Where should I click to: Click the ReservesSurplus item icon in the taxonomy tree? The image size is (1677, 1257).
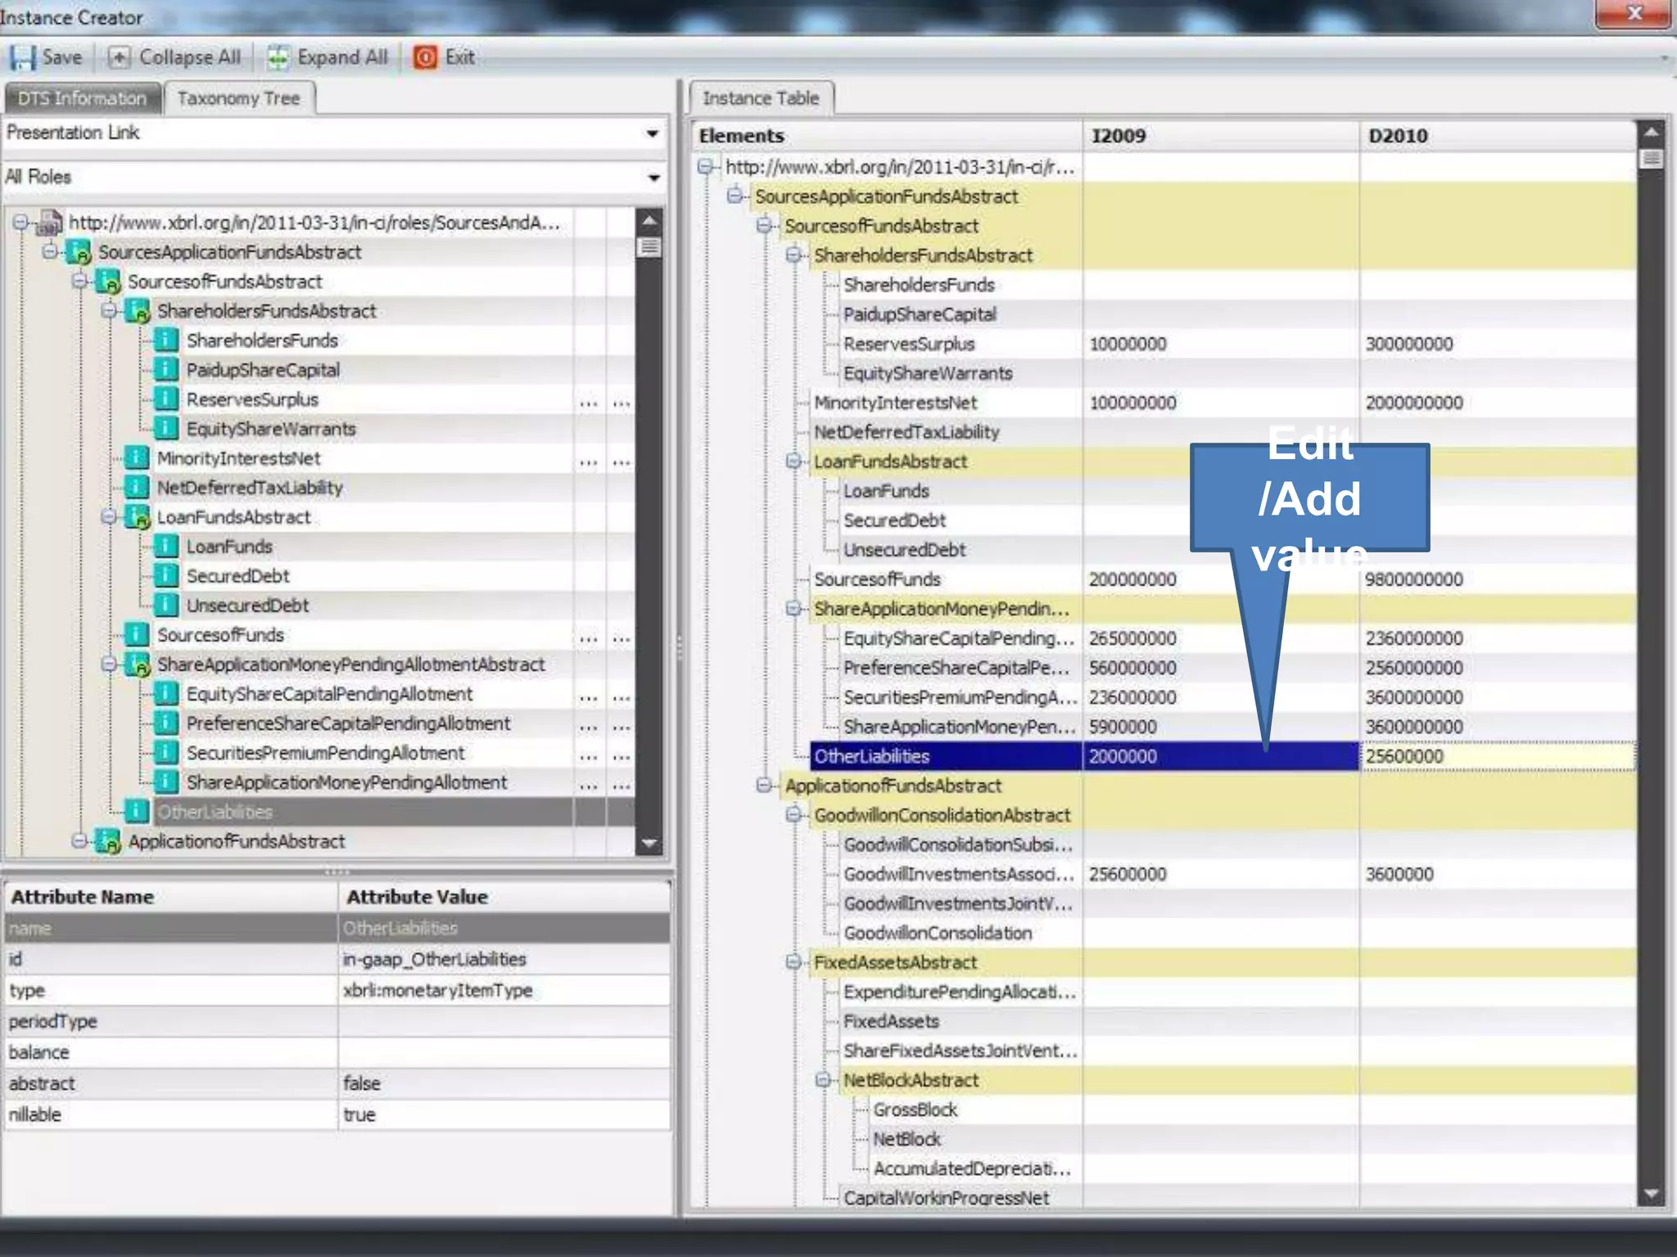pyautogui.click(x=166, y=399)
